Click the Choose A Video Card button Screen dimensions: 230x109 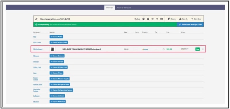[59, 67]
